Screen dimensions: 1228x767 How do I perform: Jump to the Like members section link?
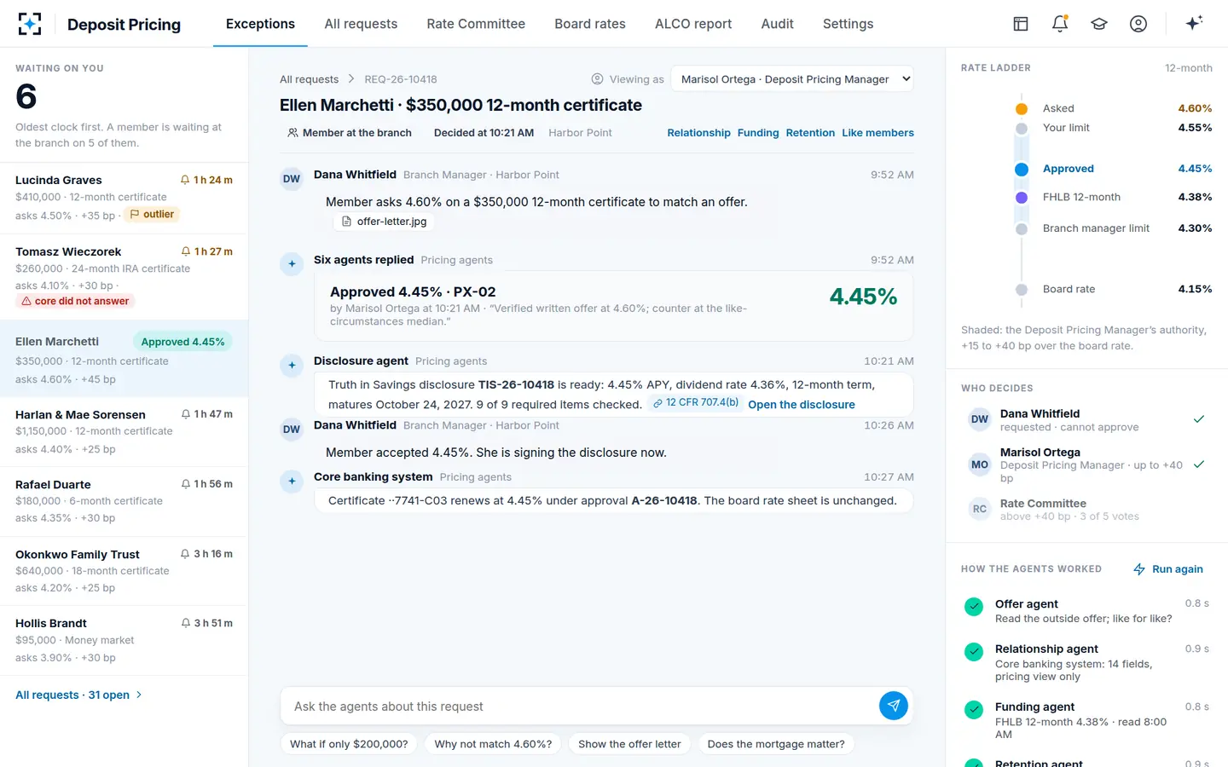pyautogui.click(x=878, y=133)
